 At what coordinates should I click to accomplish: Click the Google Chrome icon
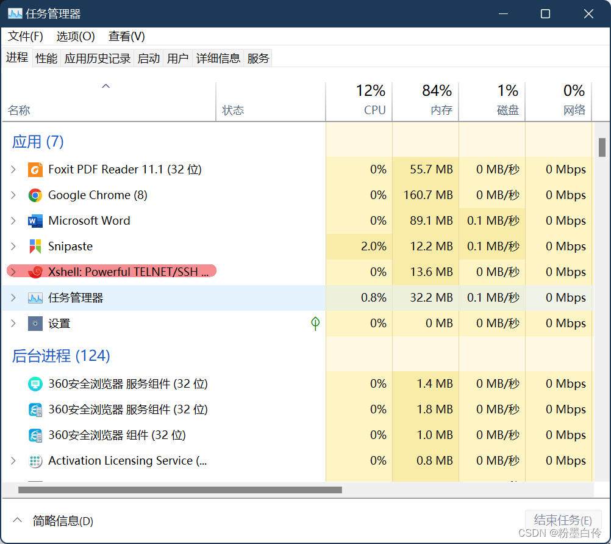35,195
